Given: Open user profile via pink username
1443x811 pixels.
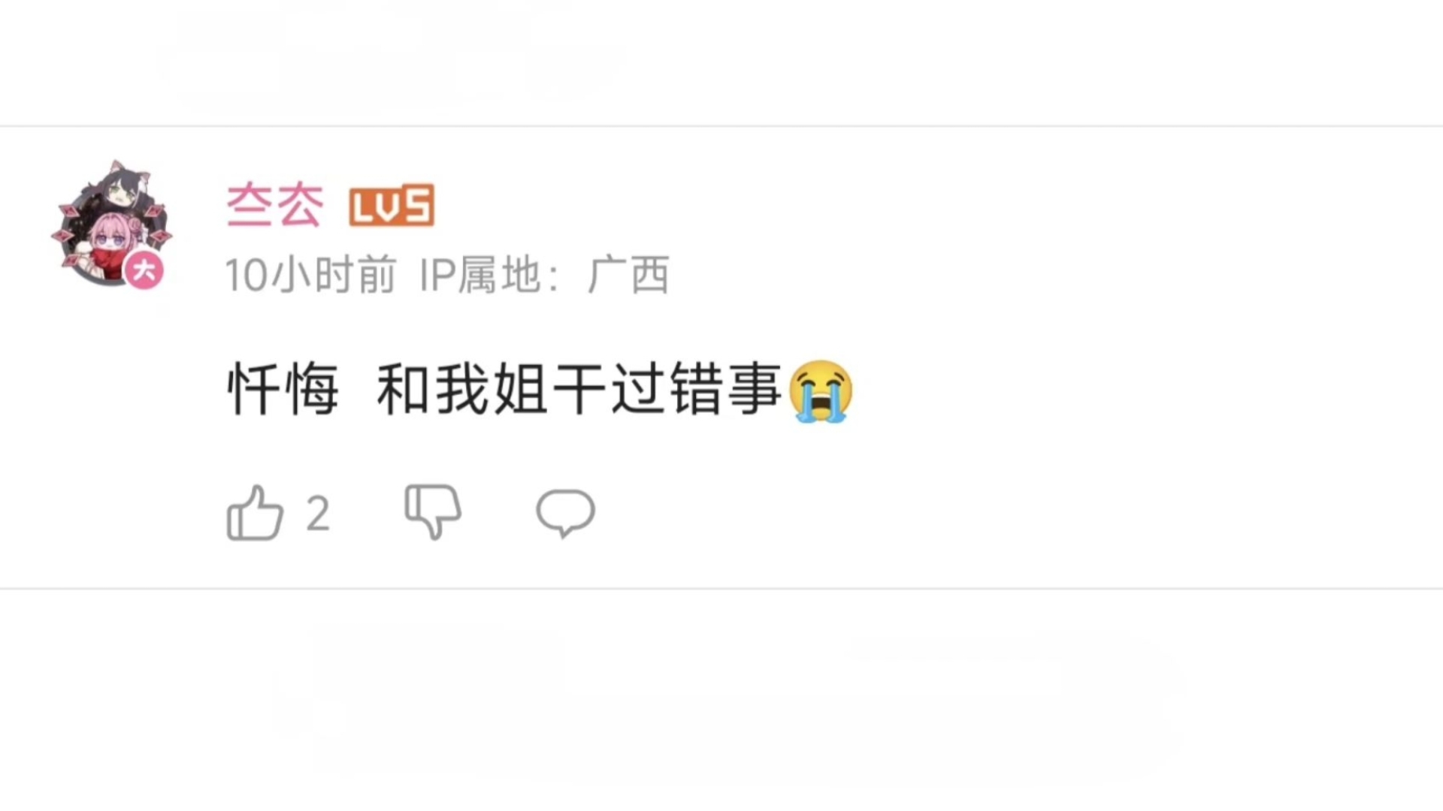Looking at the screenshot, I should [x=275, y=205].
